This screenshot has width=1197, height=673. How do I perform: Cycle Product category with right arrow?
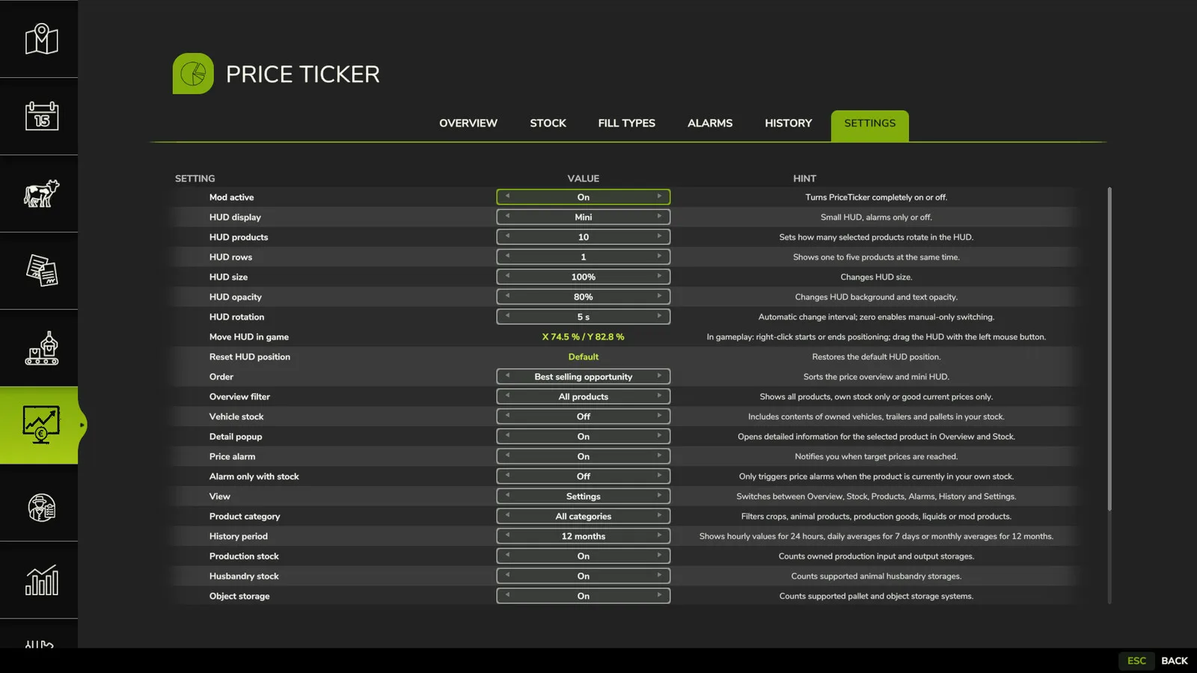pos(659,516)
